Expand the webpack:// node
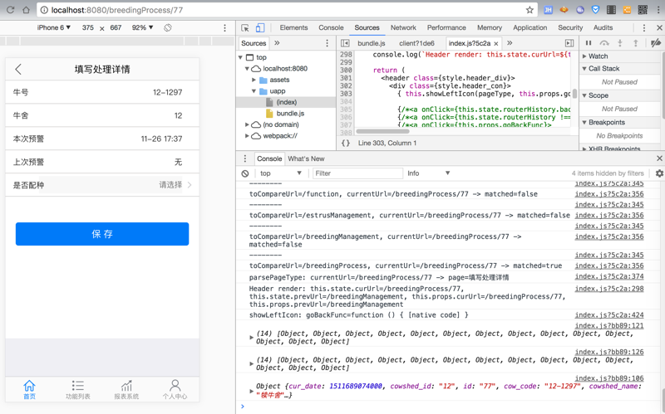Screen dimensions: 665x414 click(x=247, y=136)
